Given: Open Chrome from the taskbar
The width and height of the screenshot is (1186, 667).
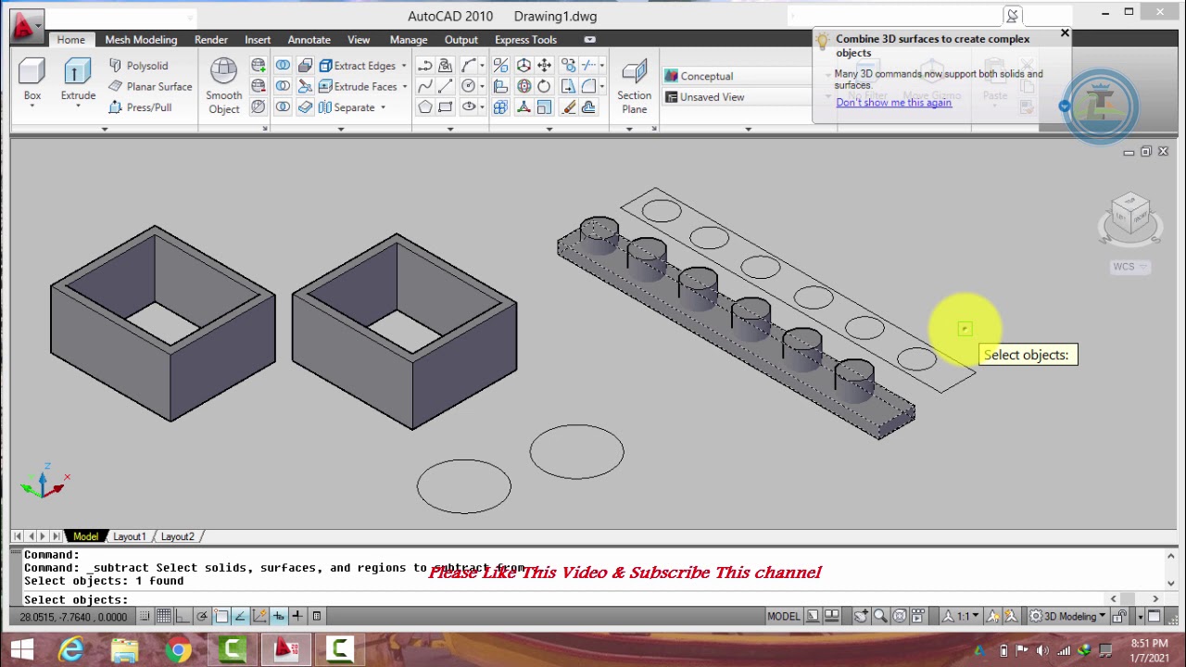Looking at the screenshot, I should tap(178, 650).
